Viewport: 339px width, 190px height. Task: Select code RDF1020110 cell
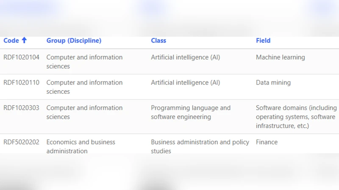(x=21, y=83)
